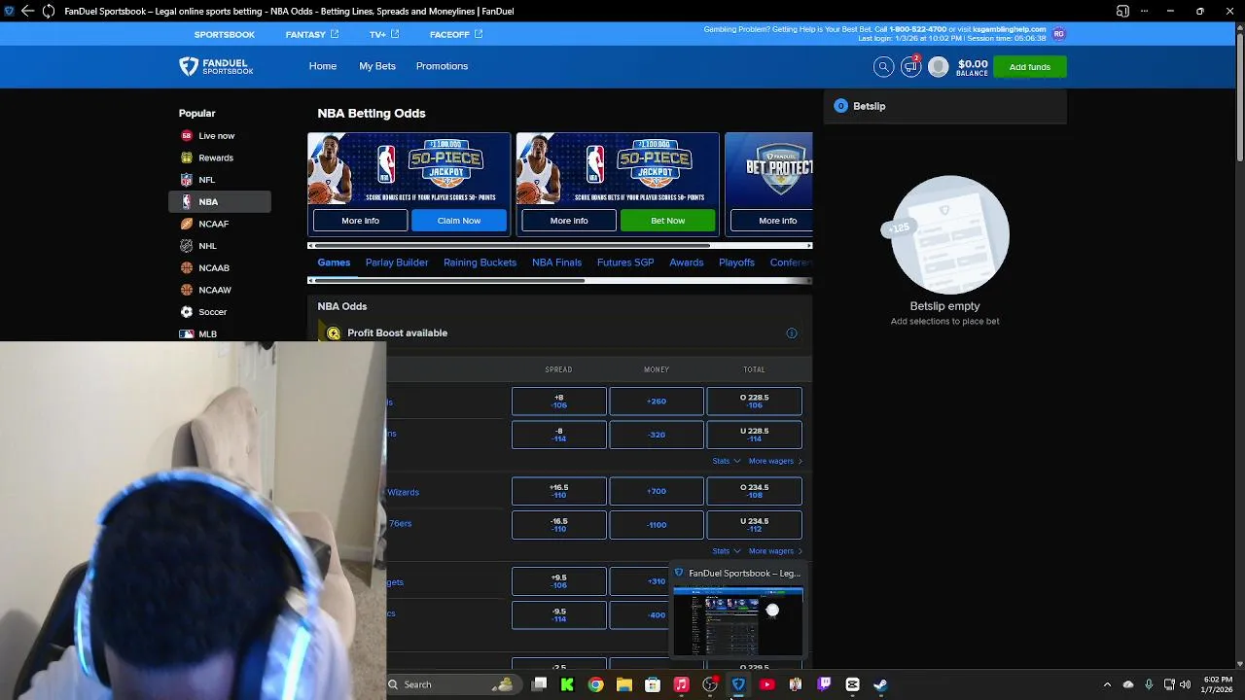1245x700 pixels.
Task: Open CapCut from the taskbar
Action: pyautogui.click(x=852, y=684)
